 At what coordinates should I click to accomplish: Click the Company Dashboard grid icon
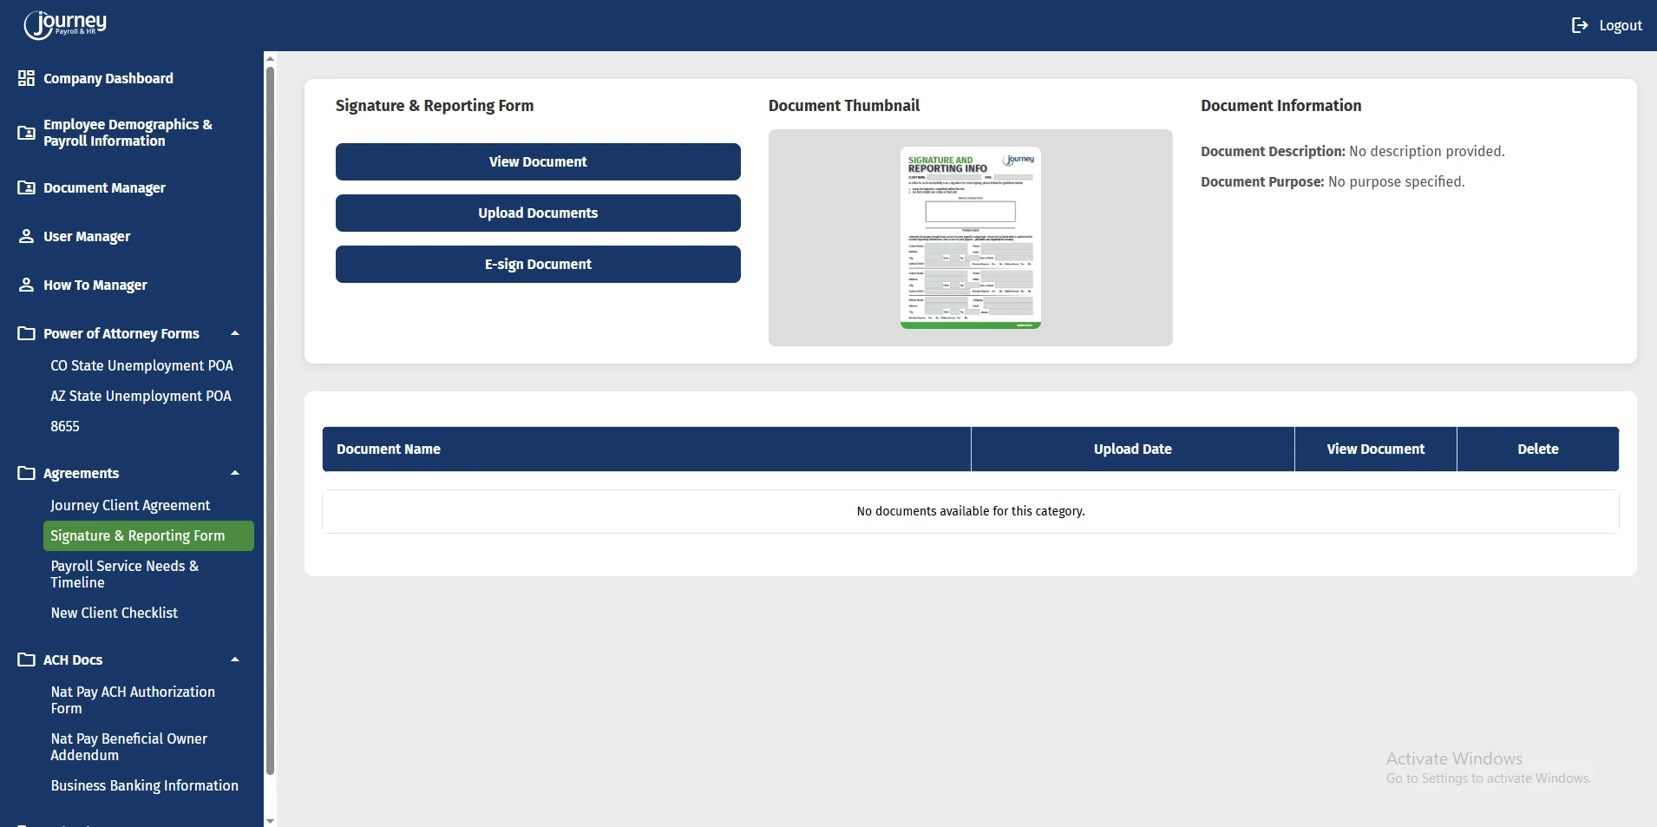pos(26,78)
